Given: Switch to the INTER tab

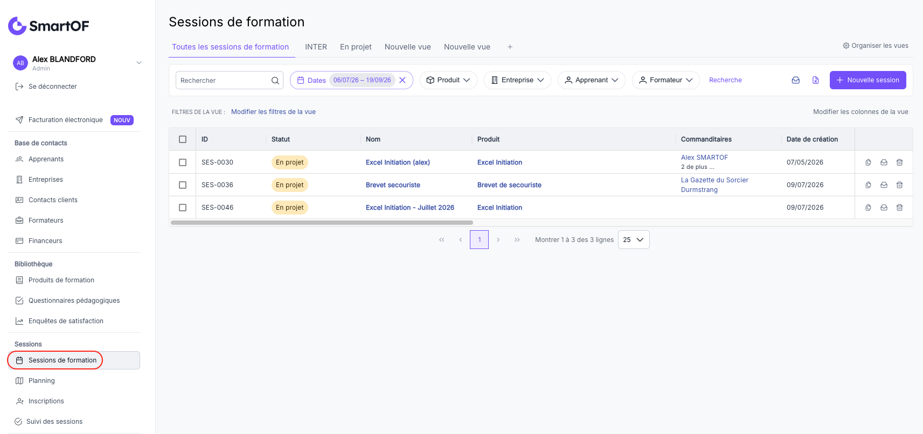Looking at the screenshot, I should [316, 47].
